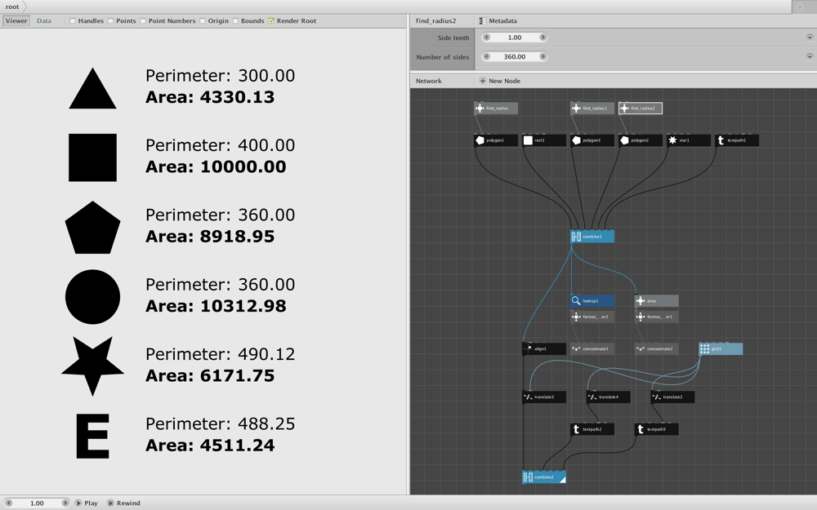Select the find_radius1 node
Viewport: 817px width, 510px height.
592,109
